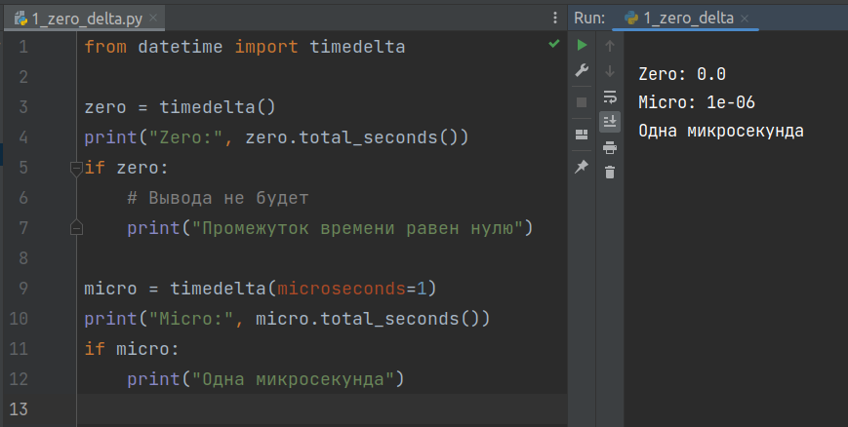Navigate up the stack trace arrow

(610, 47)
